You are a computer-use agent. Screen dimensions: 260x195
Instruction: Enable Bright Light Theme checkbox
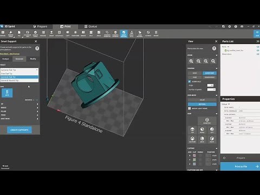click(x=190, y=108)
